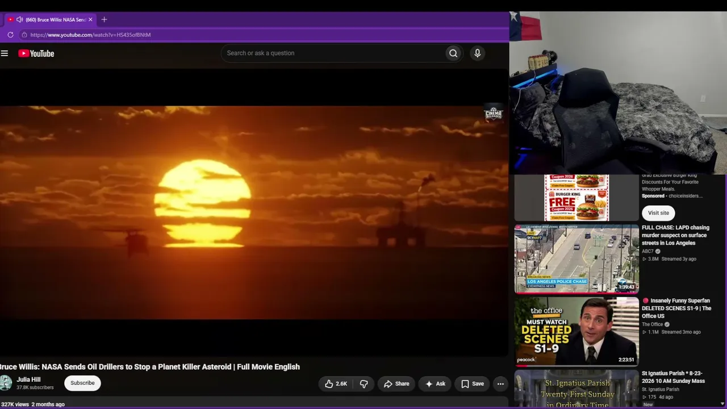Viewport: 727px width, 409px height.
Task: Reload the page in the browser
Action: click(x=10, y=35)
